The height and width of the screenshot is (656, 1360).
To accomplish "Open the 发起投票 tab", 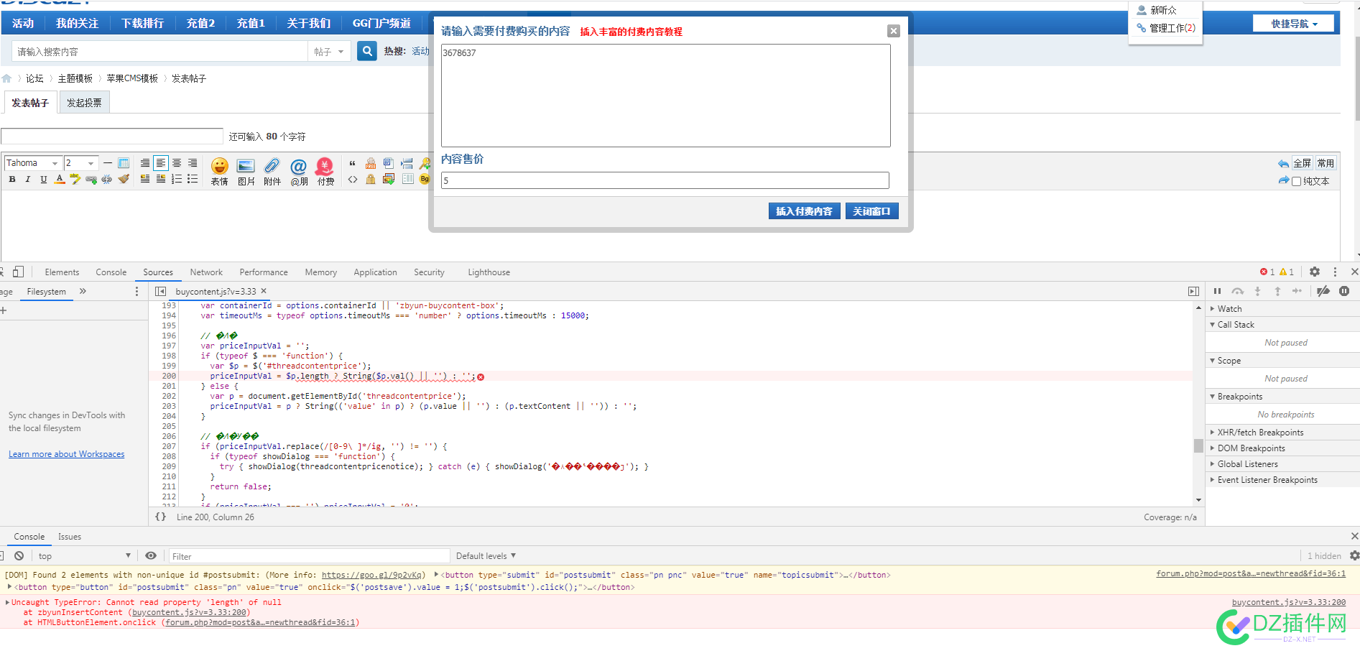I will click(84, 103).
